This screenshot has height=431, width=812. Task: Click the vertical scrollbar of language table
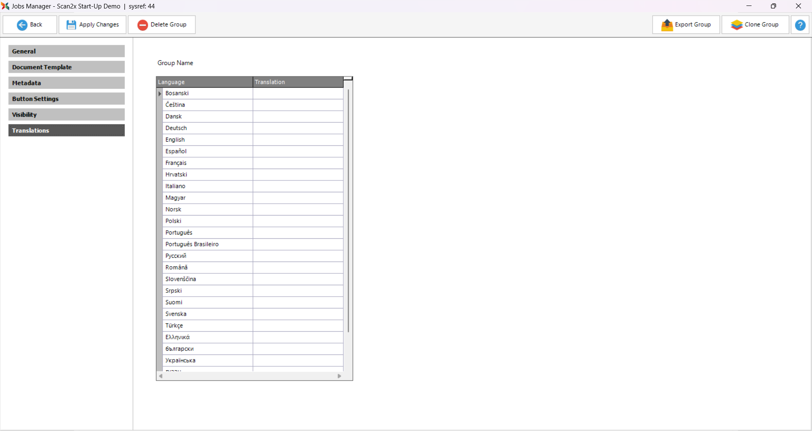pos(348,211)
